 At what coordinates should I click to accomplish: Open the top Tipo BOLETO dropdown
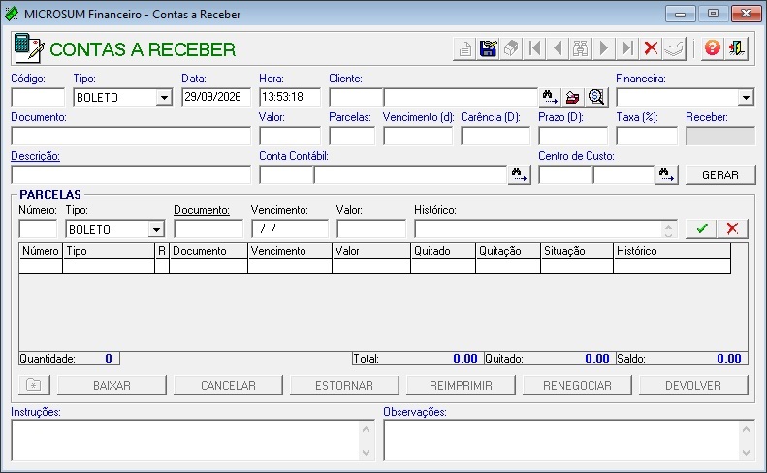(x=164, y=97)
